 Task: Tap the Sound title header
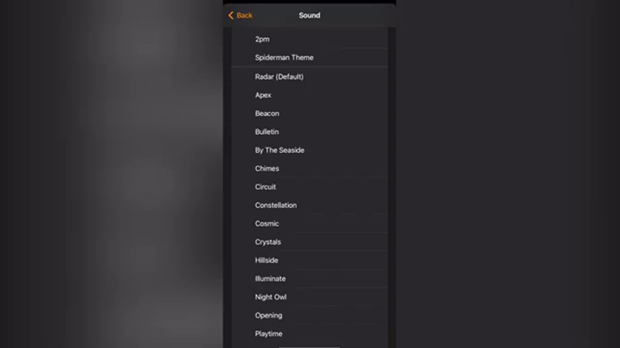point(309,15)
